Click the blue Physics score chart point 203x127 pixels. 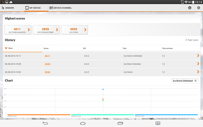[103, 89]
